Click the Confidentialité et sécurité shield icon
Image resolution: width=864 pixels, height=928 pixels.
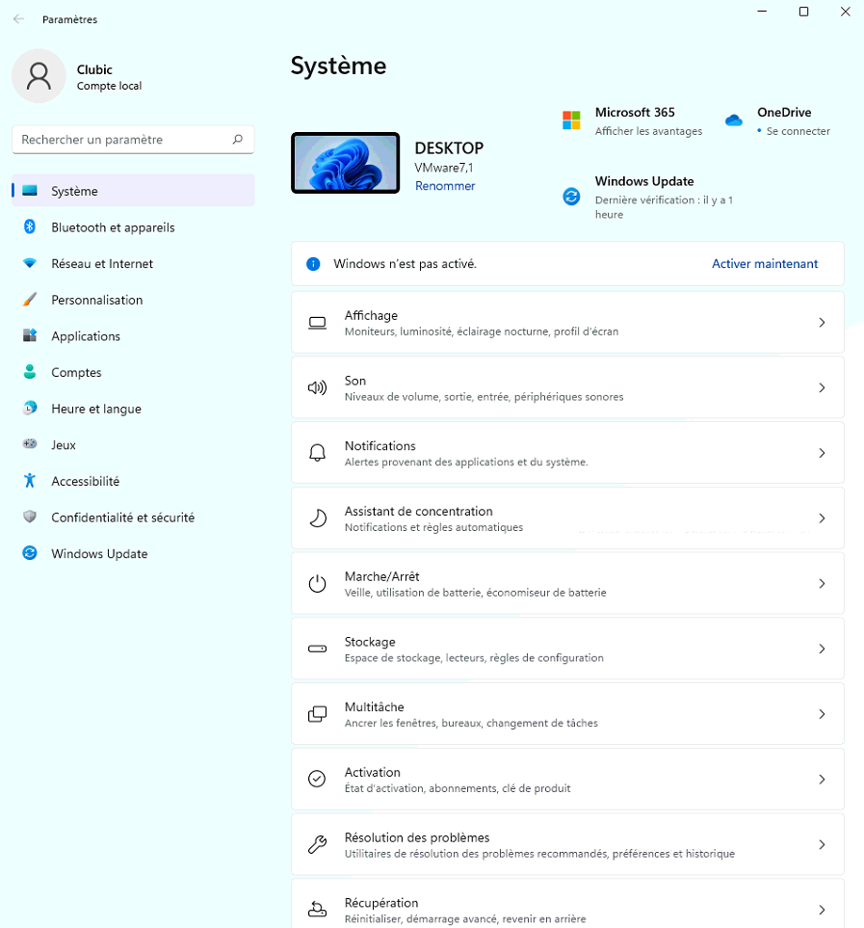(30, 517)
